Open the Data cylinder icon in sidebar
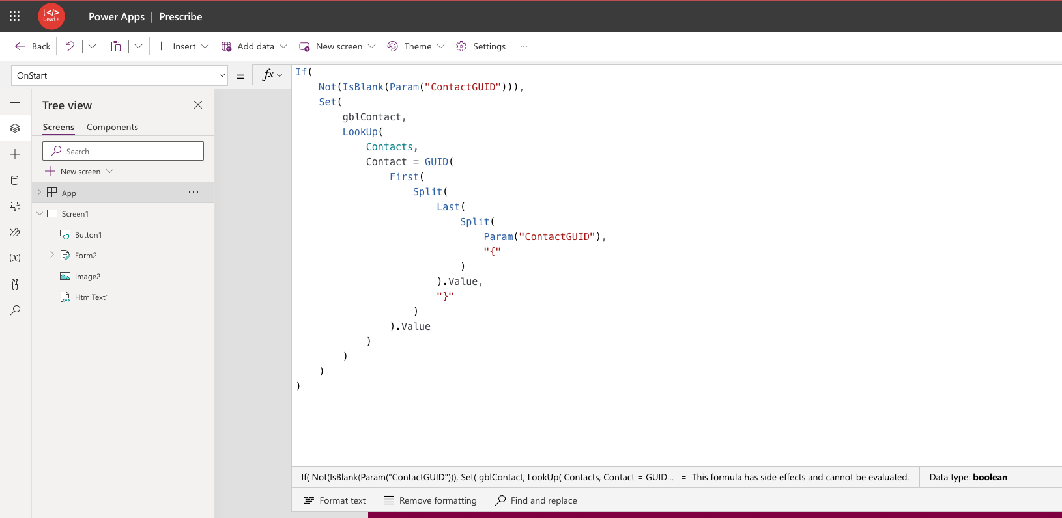Screen dimensions: 1062x518 pyautogui.click(x=15, y=180)
